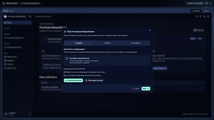This screenshot has height=120, width=214.
Task: Go Back in the ship dialog
Action: (x=136, y=88)
